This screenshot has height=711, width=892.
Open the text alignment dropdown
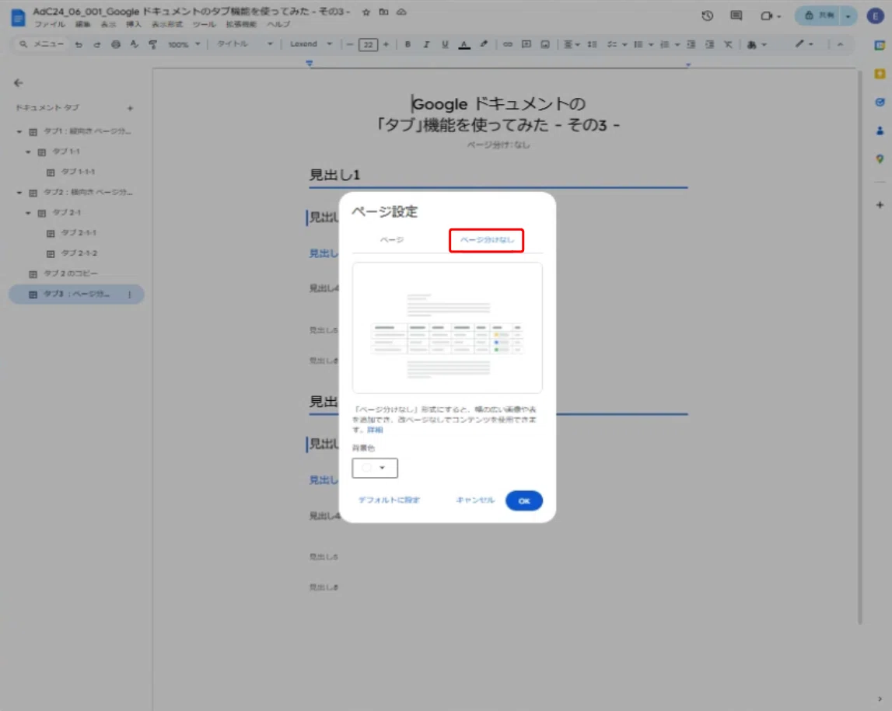[571, 44]
